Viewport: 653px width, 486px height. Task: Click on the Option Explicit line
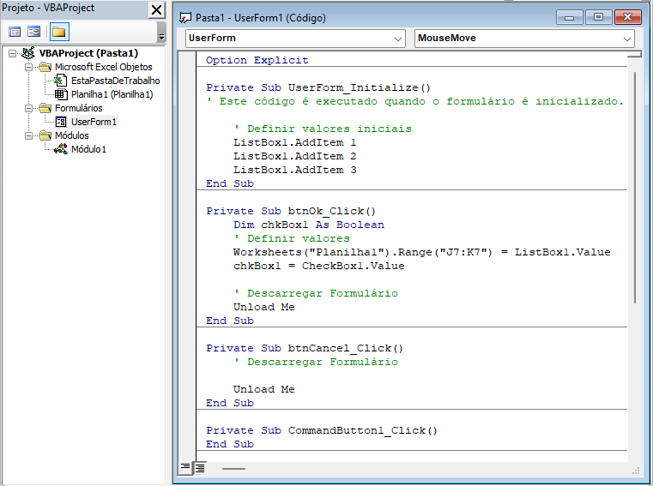(x=257, y=60)
